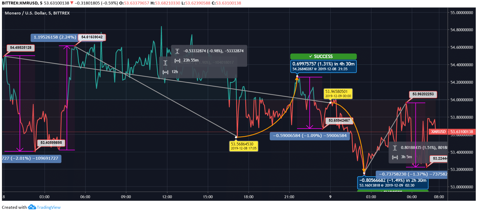
Task: Click the Monero / U.S. Dollar chart title
Action: click(37, 13)
